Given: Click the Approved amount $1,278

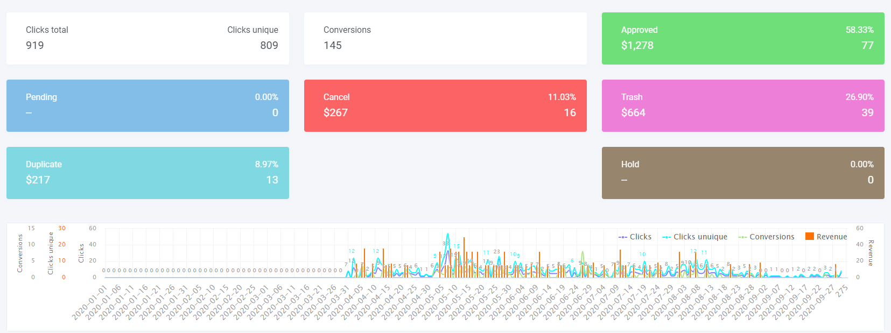Looking at the screenshot, I should pos(637,46).
